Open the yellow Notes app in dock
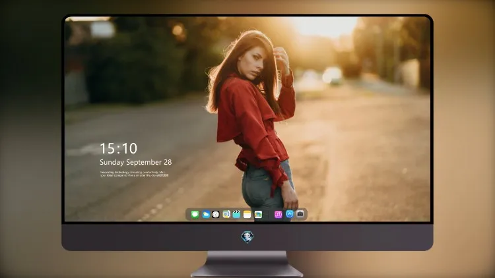 (247, 214)
